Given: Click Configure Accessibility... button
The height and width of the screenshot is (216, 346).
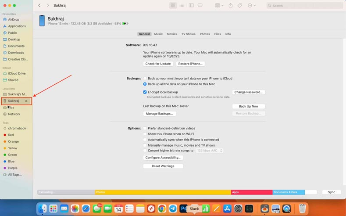Looking at the screenshot, I should coord(163,158).
